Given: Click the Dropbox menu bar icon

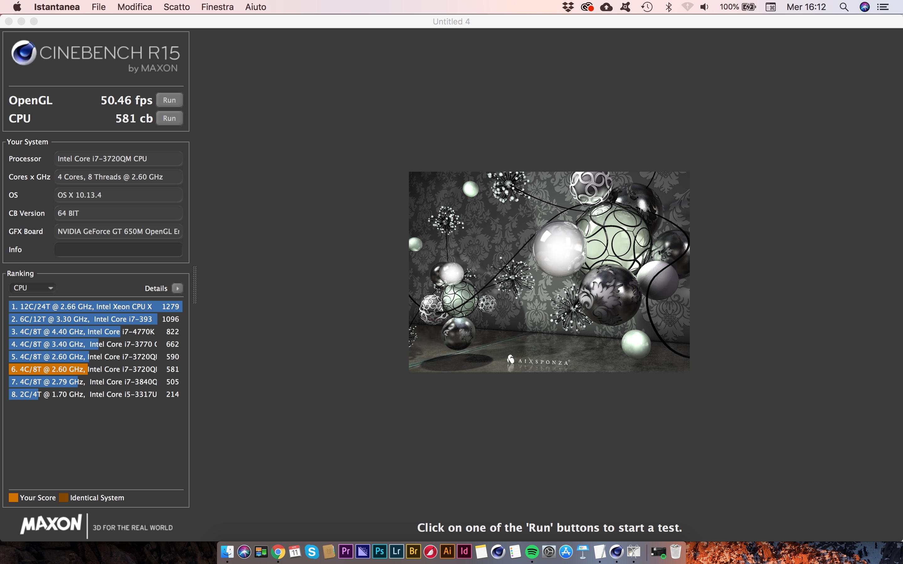Looking at the screenshot, I should coord(568,7).
